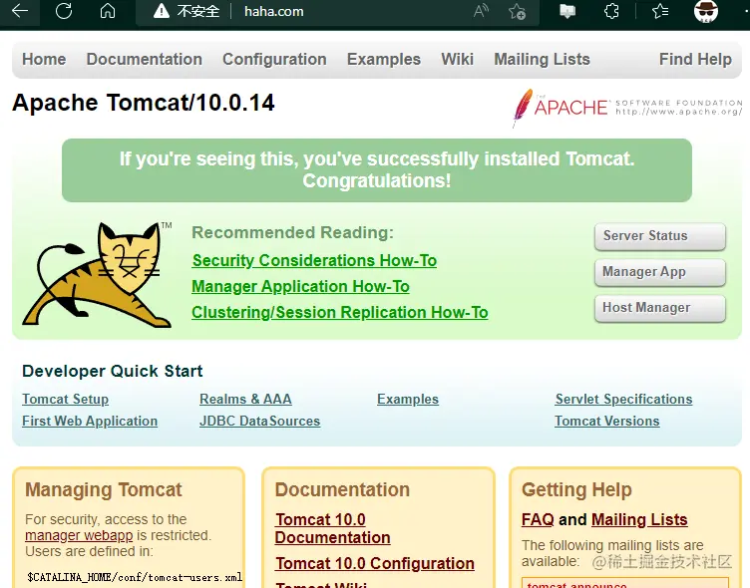The height and width of the screenshot is (588, 750).
Task: Click the Tomcat cat mascot image
Action: click(97, 275)
